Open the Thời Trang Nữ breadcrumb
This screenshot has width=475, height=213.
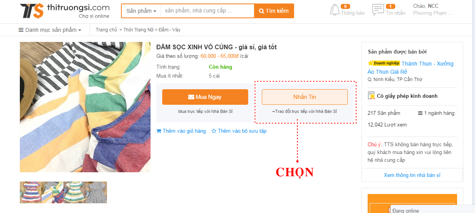(x=138, y=30)
